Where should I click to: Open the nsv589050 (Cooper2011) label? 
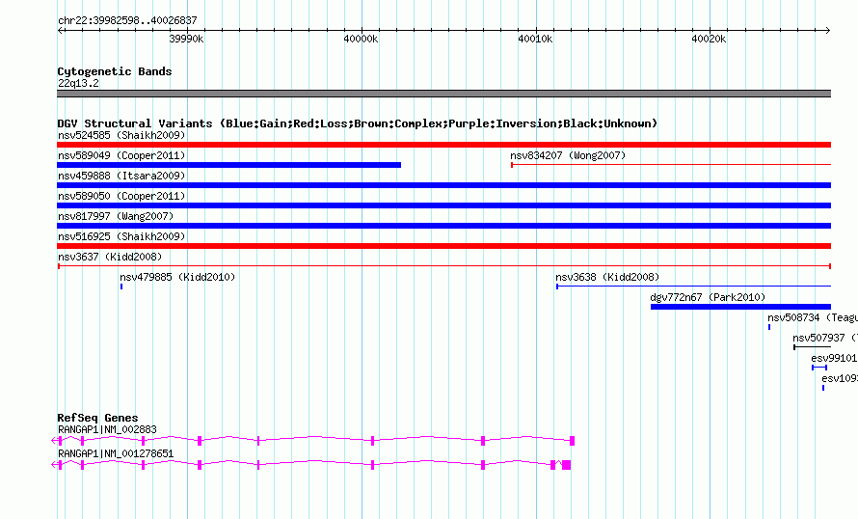point(121,196)
